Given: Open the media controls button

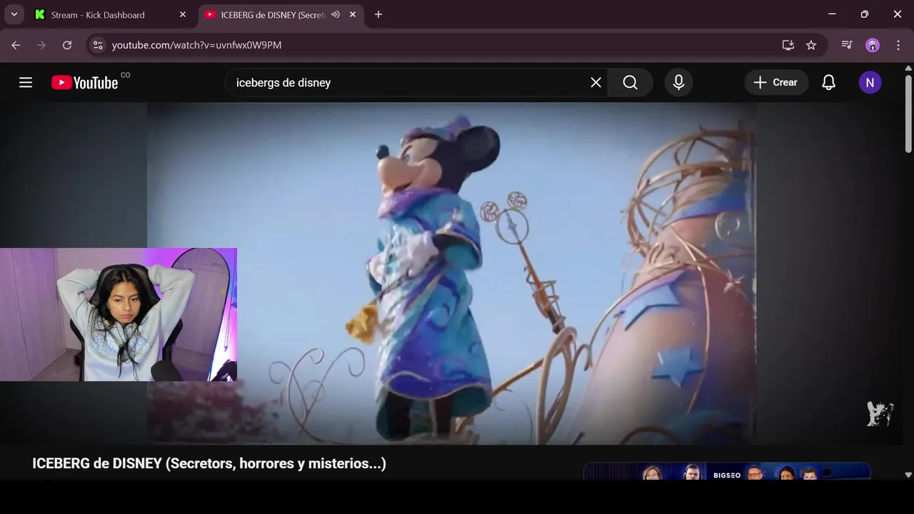Looking at the screenshot, I should (847, 45).
